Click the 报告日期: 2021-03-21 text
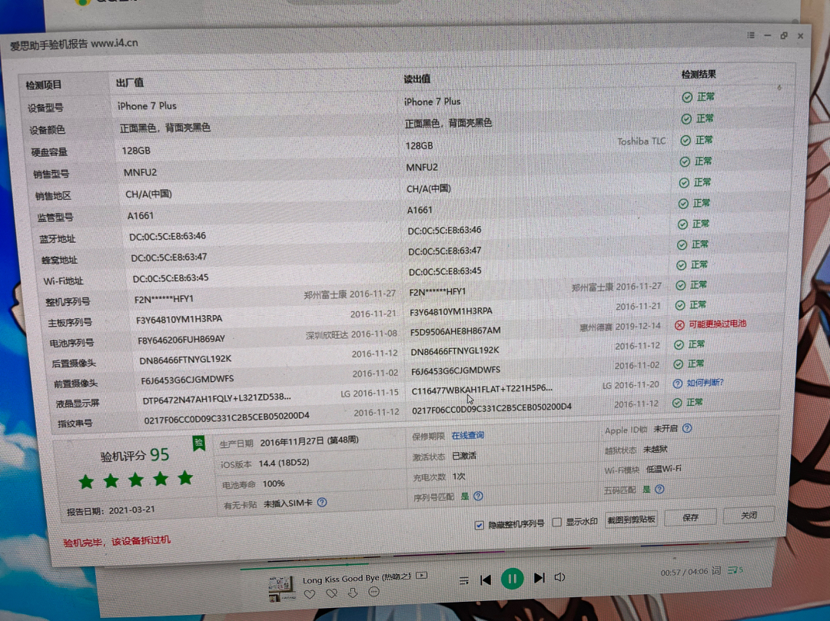 tap(111, 510)
